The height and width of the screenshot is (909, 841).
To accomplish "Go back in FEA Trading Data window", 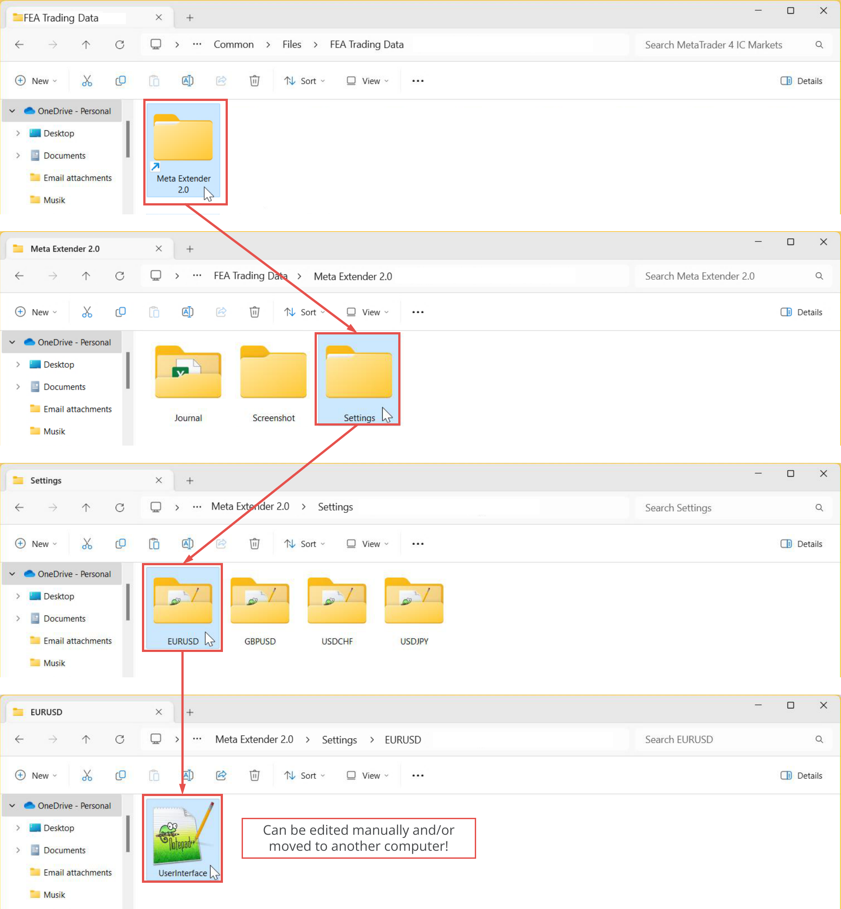I will pos(20,44).
